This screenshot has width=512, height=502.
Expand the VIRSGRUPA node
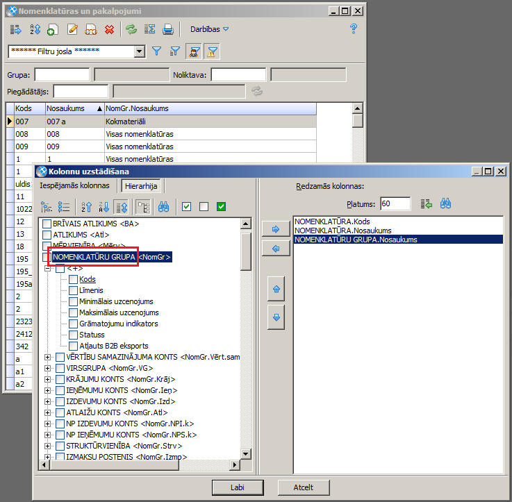pyautogui.click(x=48, y=369)
